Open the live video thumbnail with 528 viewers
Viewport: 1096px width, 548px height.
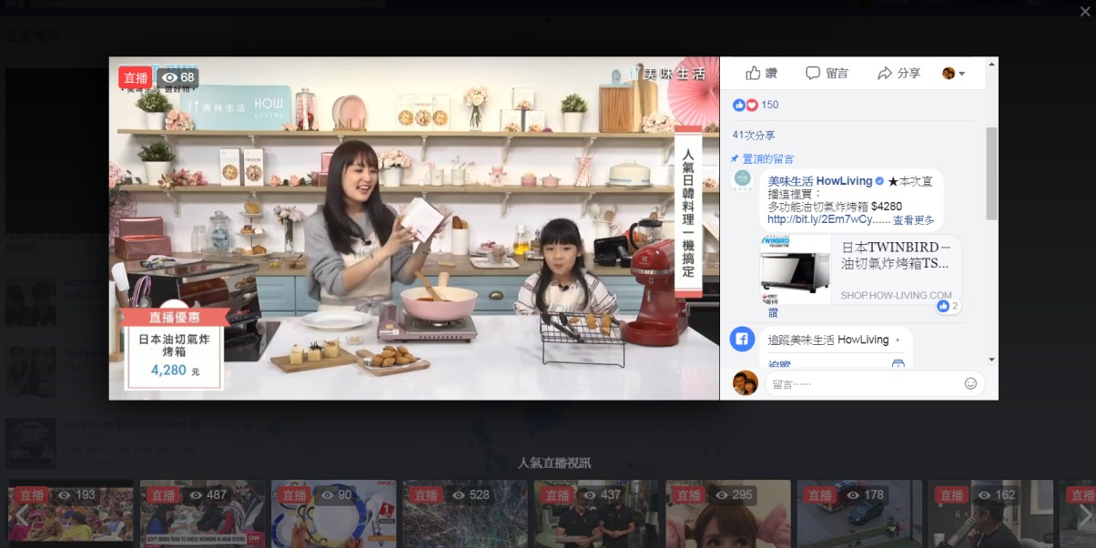tap(465, 514)
